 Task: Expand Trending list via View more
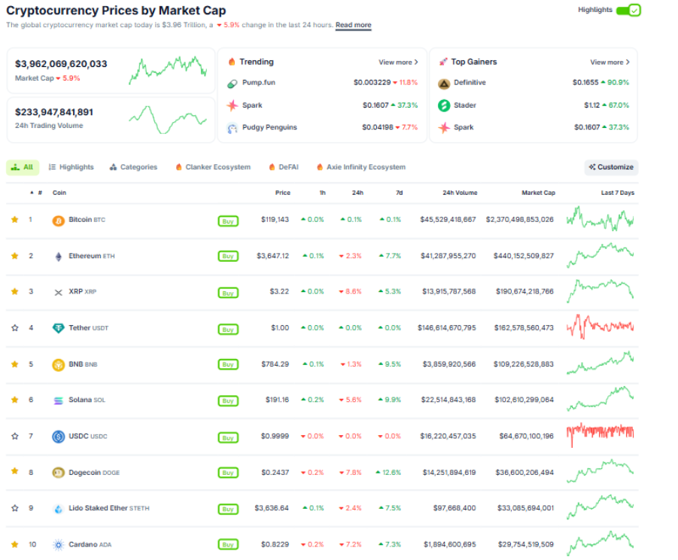coord(398,62)
